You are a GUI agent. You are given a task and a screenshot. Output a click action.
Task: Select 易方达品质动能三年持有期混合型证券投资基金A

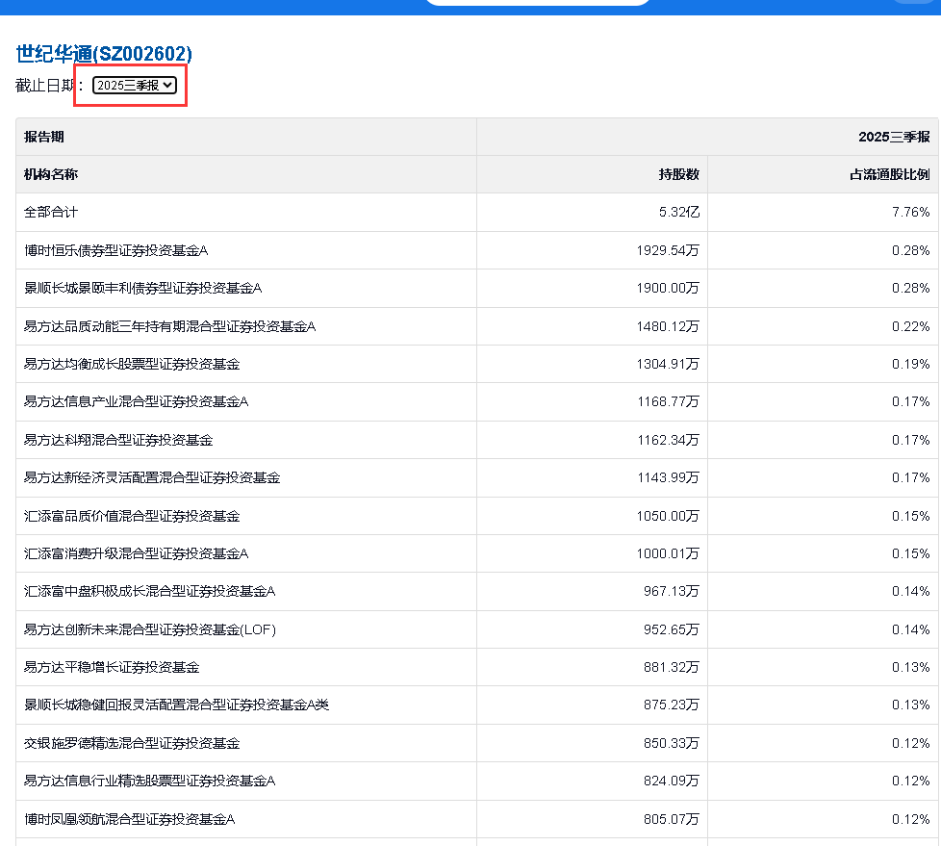(x=170, y=326)
